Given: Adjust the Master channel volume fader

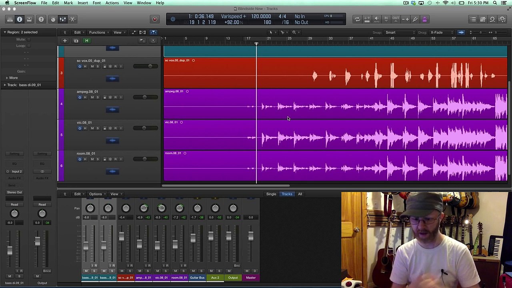Looking at the screenshot, I should (x=250, y=236).
